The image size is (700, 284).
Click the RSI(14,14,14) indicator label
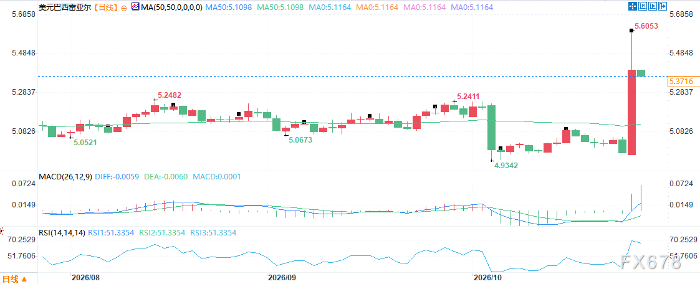tap(63, 233)
